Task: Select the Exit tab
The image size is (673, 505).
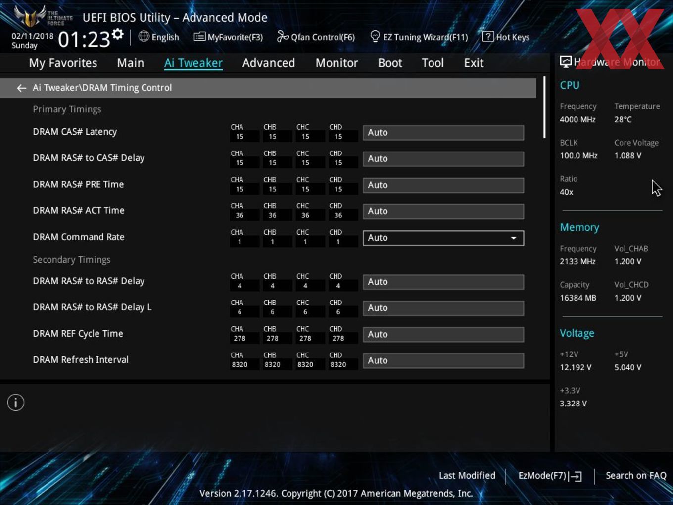Action: pos(474,63)
